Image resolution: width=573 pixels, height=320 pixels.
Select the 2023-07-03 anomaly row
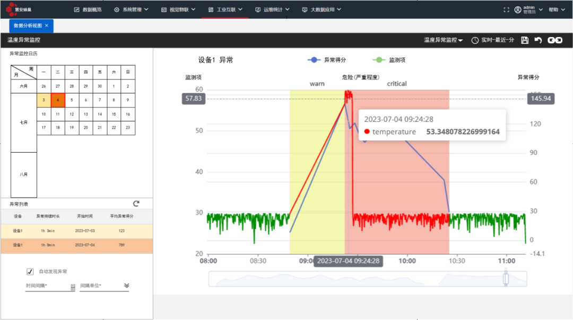click(76, 230)
